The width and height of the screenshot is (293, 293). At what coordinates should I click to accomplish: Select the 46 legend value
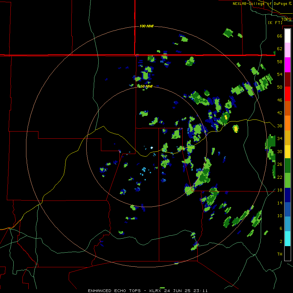pyautogui.click(x=280, y=100)
